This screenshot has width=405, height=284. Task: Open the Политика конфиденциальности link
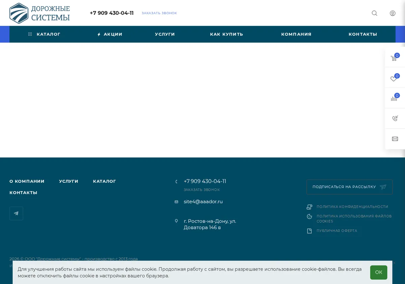coord(352,207)
